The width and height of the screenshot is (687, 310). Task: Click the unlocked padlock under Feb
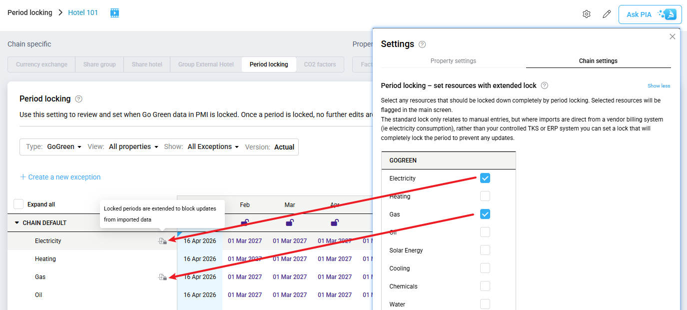[245, 222]
